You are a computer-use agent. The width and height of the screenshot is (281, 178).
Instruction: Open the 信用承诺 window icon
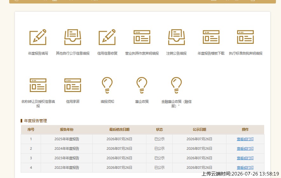(x=73, y=85)
